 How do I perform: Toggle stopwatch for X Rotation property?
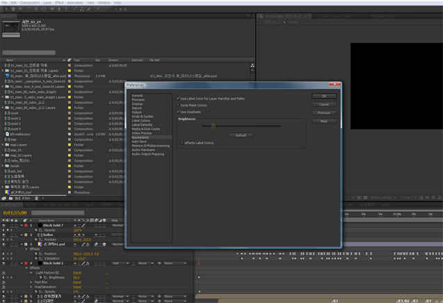click(x=36, y=258)
